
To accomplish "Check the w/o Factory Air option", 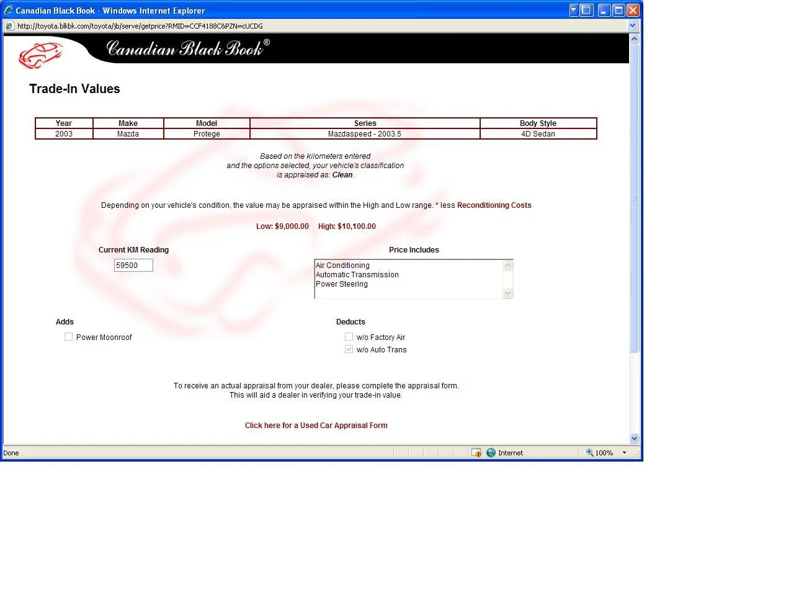I will (349, 337).
